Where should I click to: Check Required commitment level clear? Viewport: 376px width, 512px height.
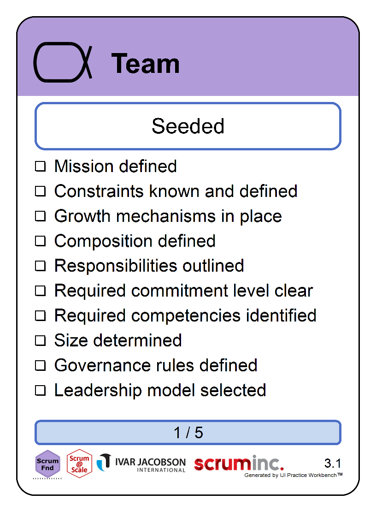[x=41, y=291]
